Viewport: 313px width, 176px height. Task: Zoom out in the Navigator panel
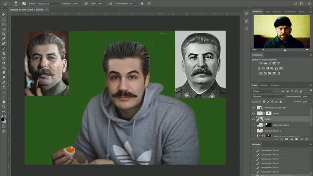pyautogui.click(x=264, y=50)
